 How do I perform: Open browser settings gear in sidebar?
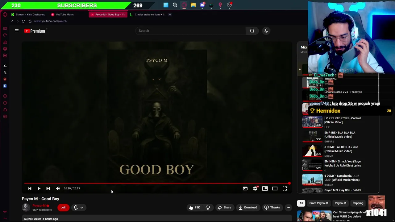(x=5, y=117)
